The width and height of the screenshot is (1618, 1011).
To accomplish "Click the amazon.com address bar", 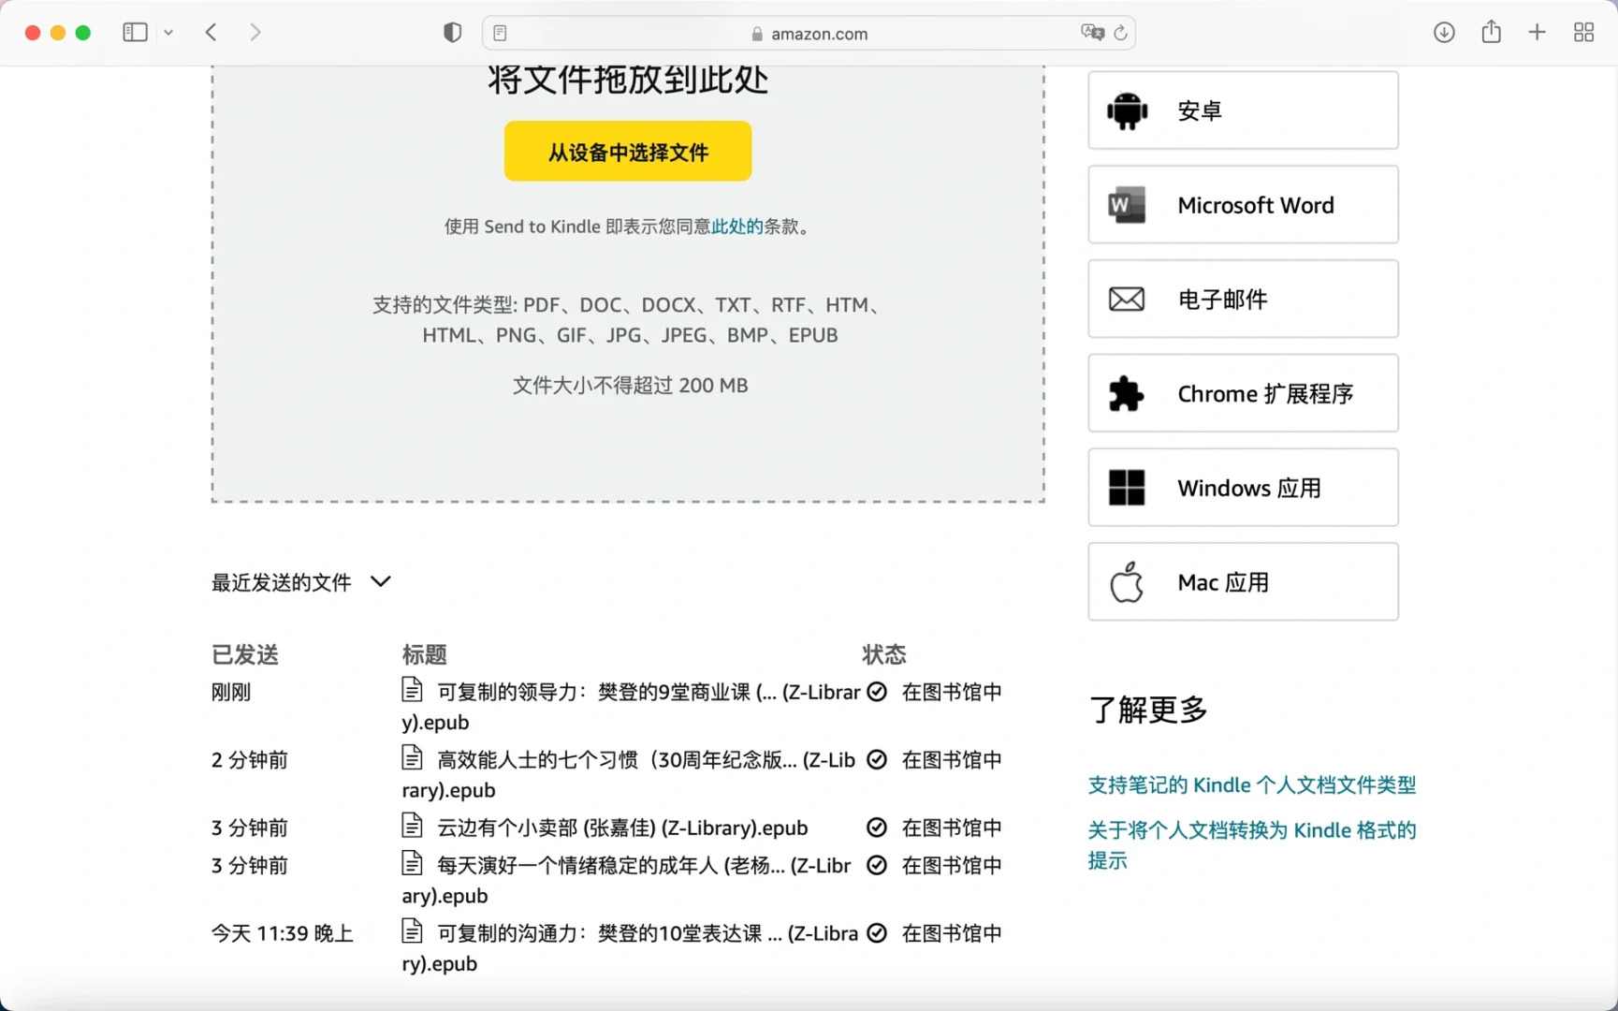I will point(809,34).
